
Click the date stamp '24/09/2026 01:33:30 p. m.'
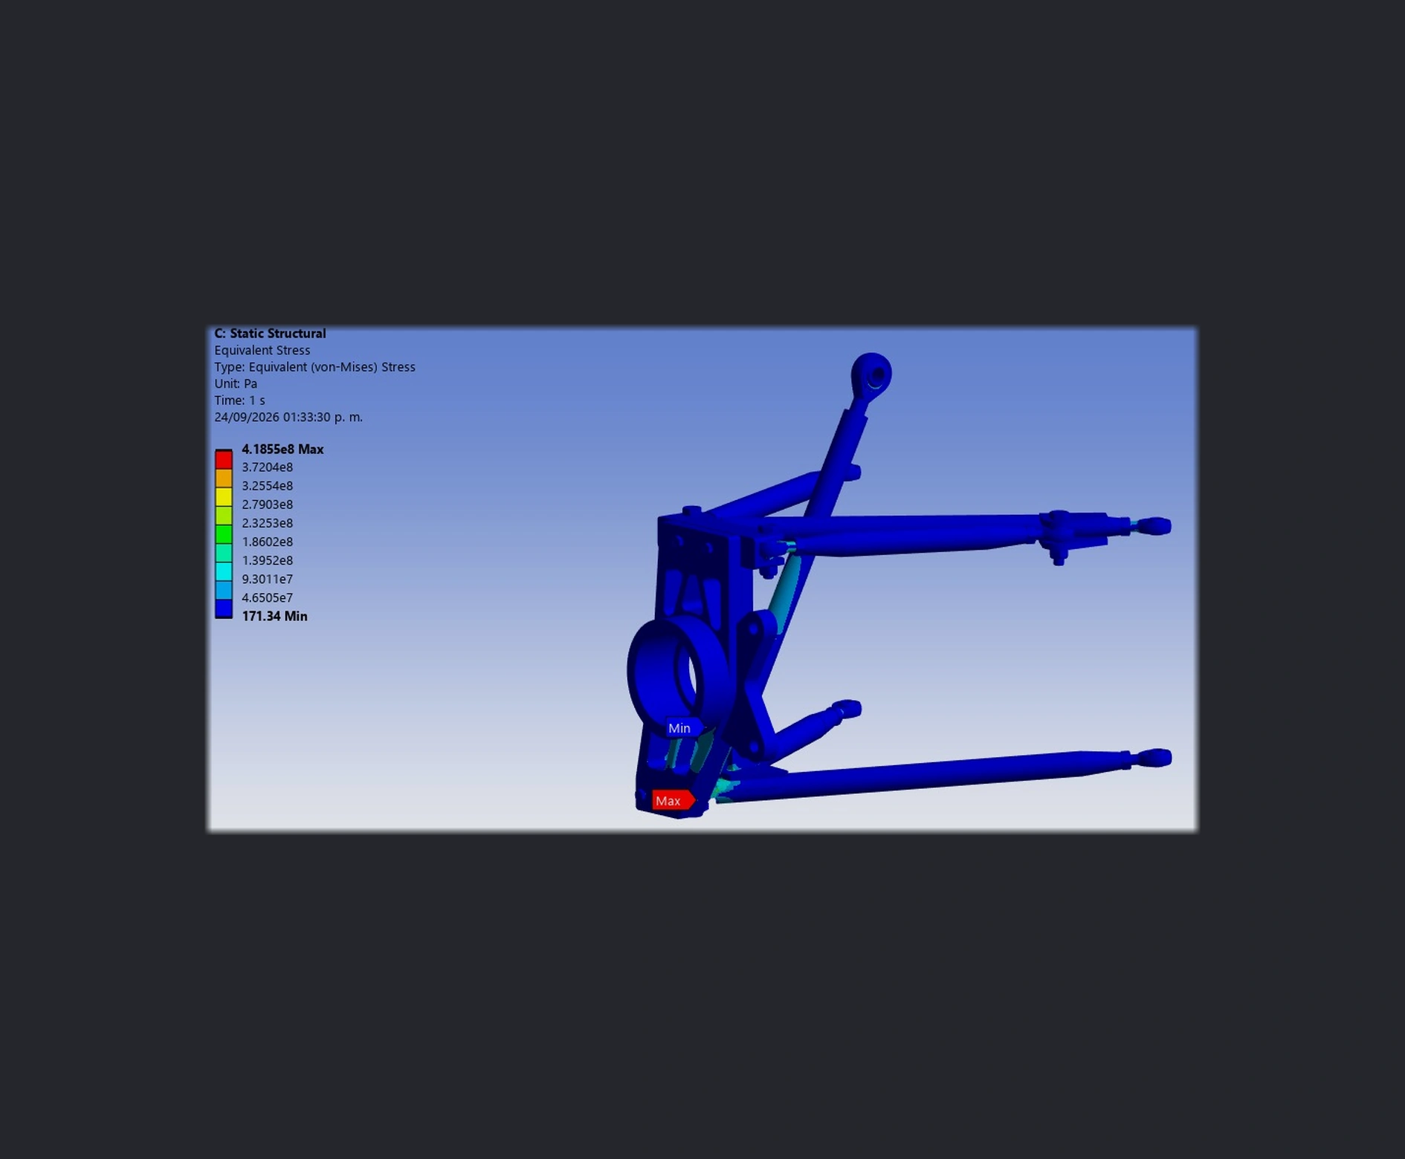(x=288, y=417)
